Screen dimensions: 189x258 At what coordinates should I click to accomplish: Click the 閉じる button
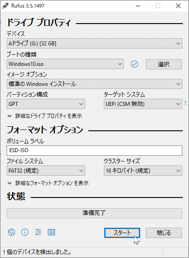coord(164,233)
